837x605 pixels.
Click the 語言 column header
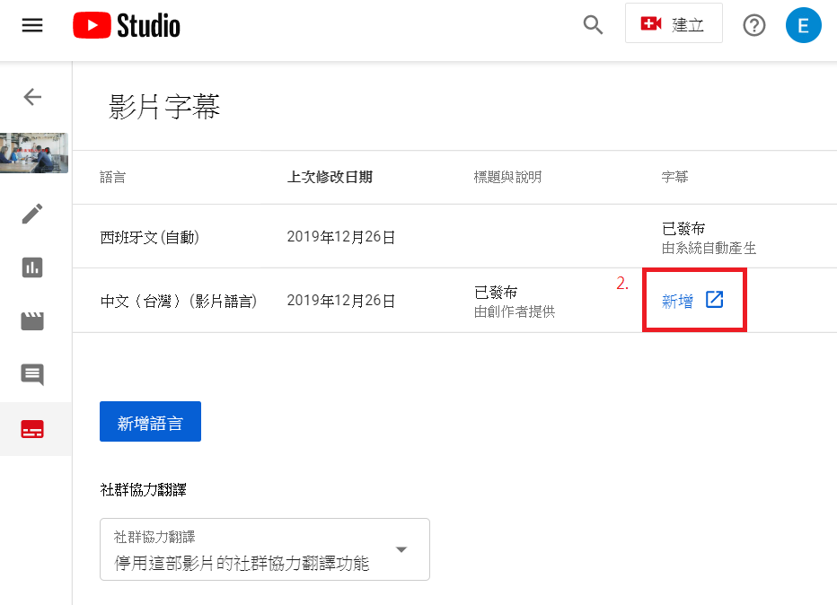(112, 177)
